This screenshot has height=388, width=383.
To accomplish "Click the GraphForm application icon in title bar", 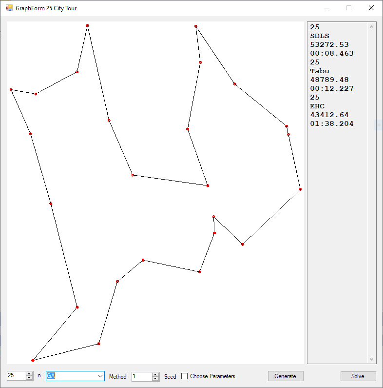I will (x=9, y=8).
